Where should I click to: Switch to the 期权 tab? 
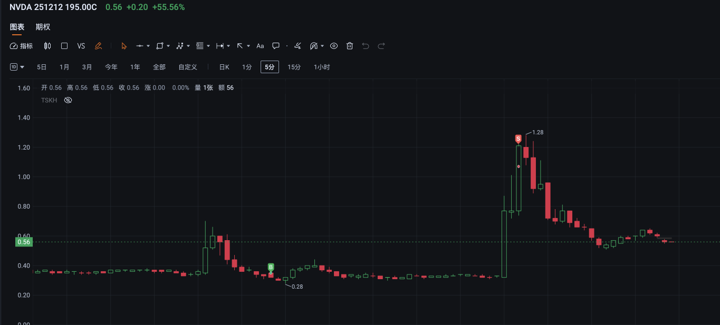pos(43,27)
